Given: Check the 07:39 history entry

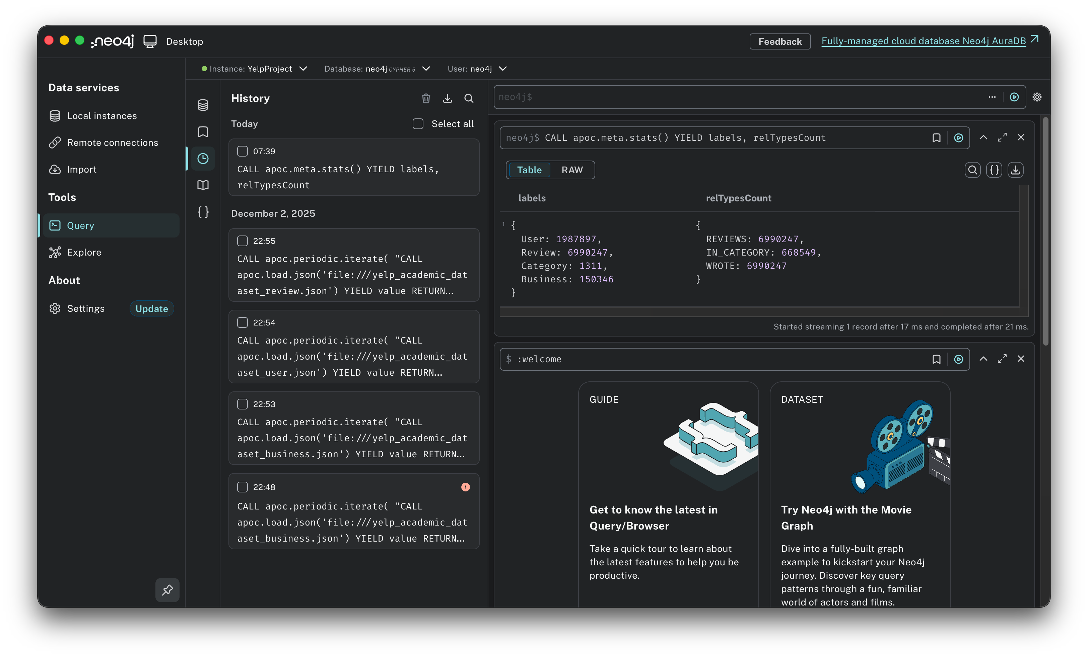Looking at the screenshot, I should click(x=243, y=151).
